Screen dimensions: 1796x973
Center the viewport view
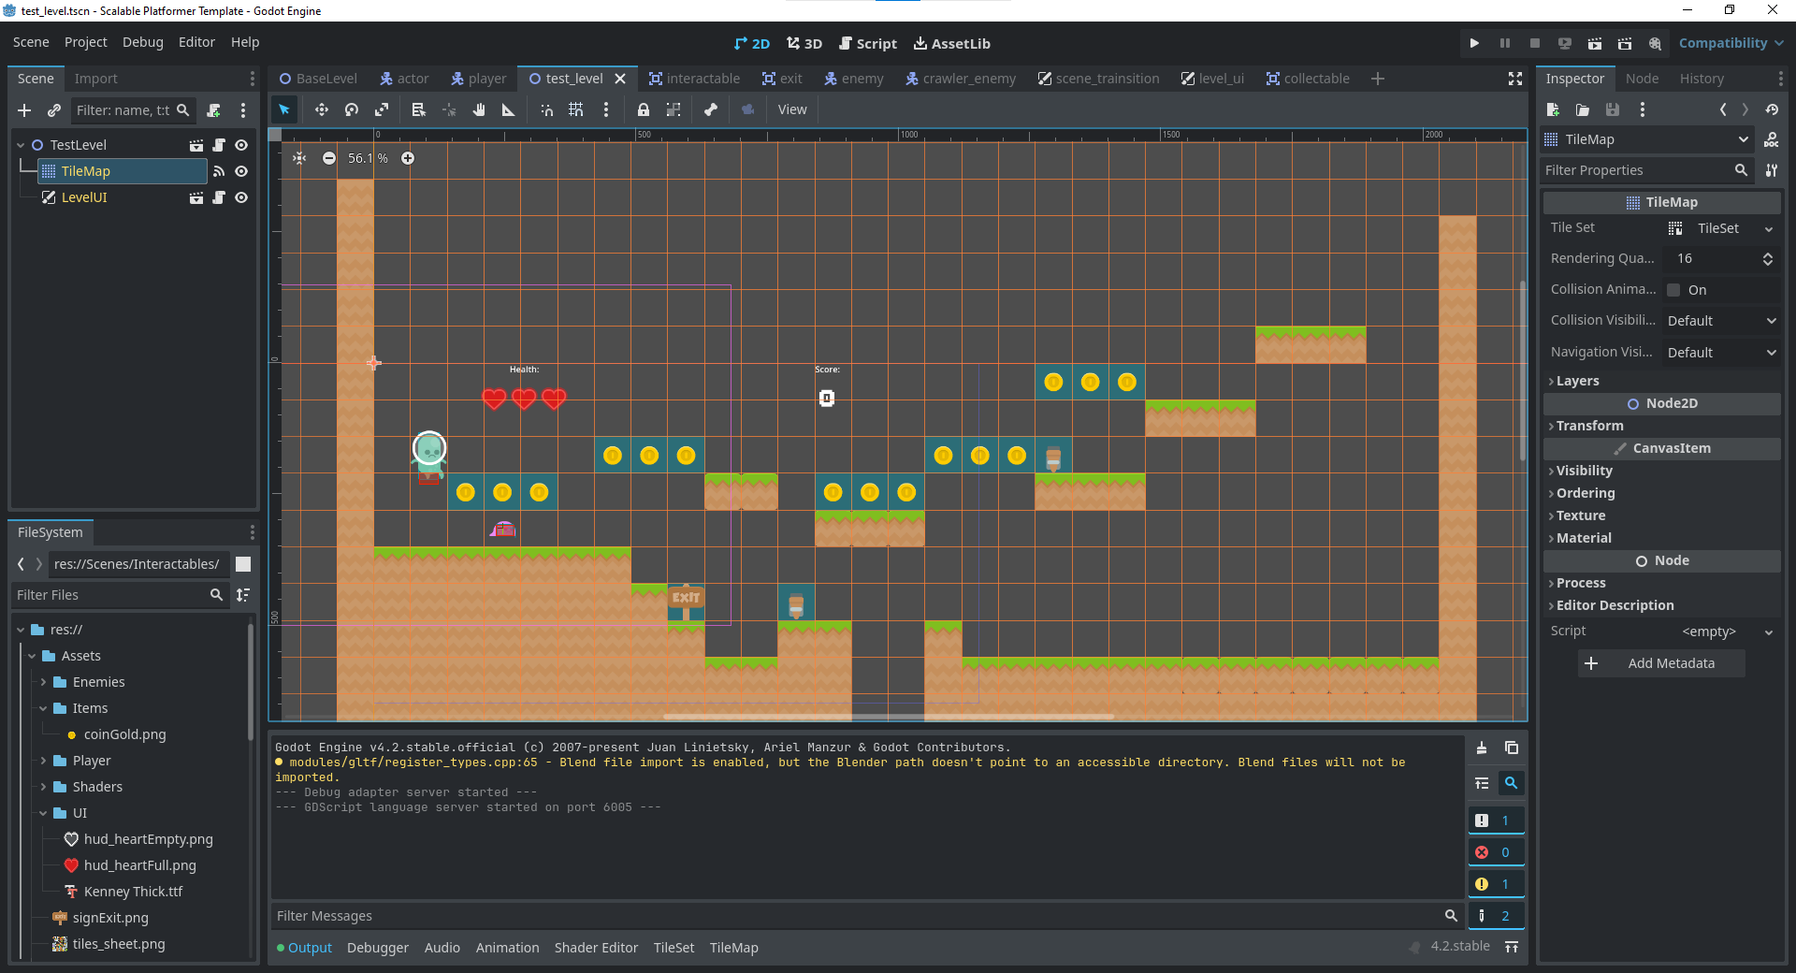tap(299, 158)
